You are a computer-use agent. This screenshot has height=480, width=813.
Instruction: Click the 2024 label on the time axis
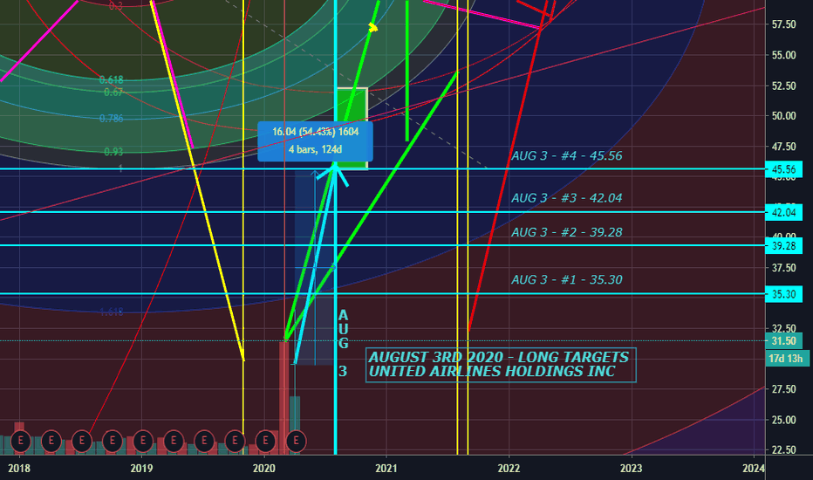(x=754, y=468)
